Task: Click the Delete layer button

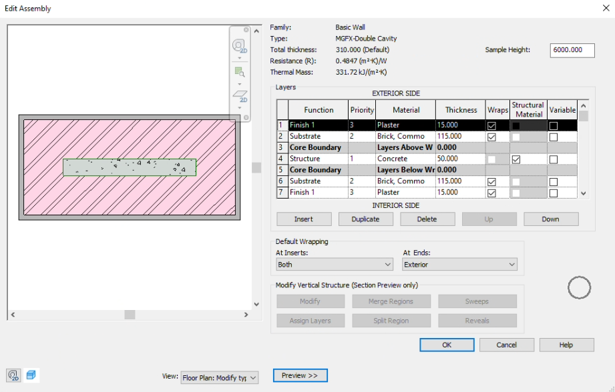Action: point(427,219)
